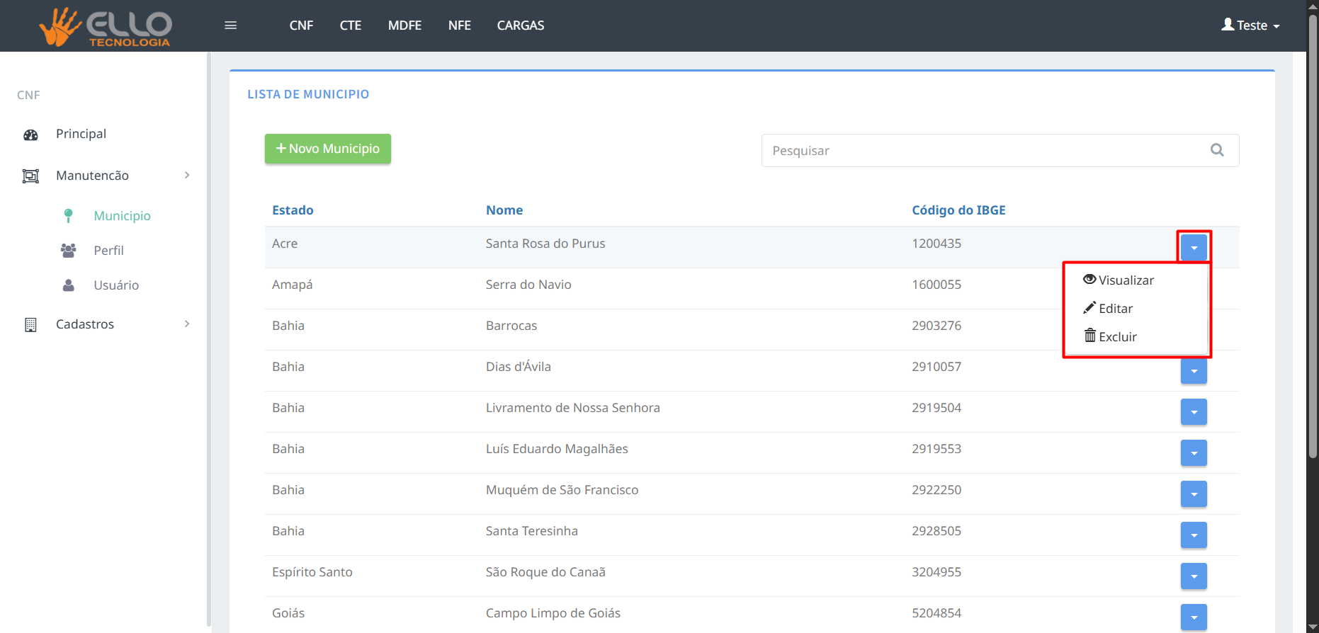Open actions dropdown for Livramento de Nossa Senhora
This screenshot has height=633, width=1319.
1194,412
